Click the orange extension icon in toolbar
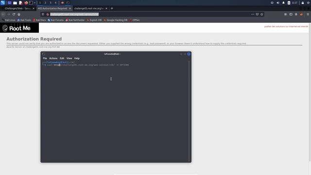This screenshot has width=311, height=175. coord(301,14)
